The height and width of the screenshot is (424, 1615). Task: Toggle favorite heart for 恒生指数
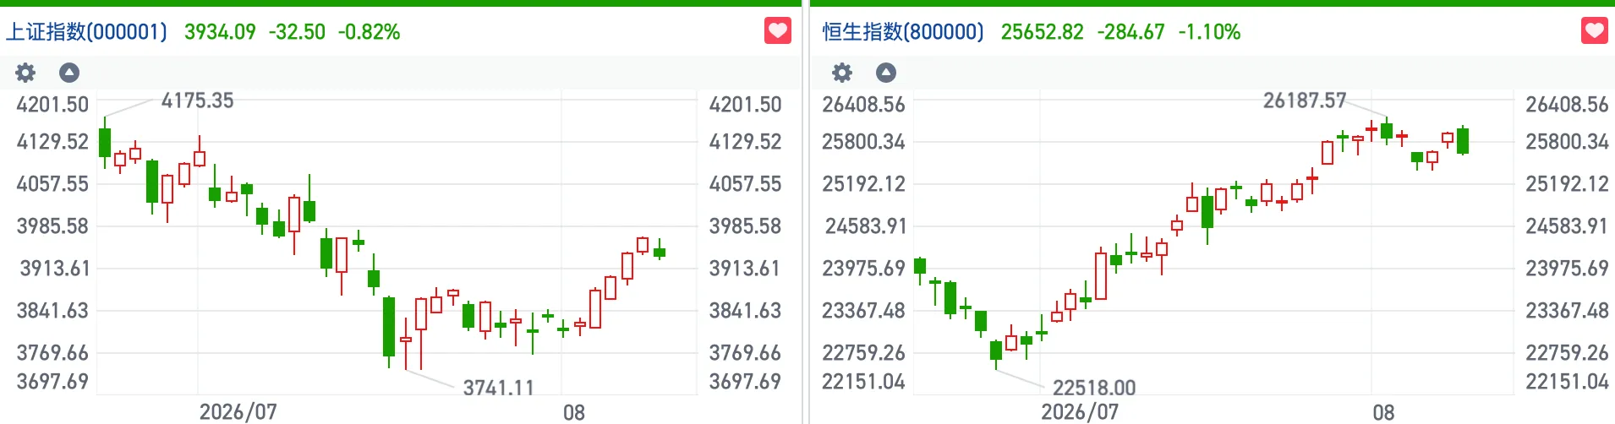[x=1595, y=31]
